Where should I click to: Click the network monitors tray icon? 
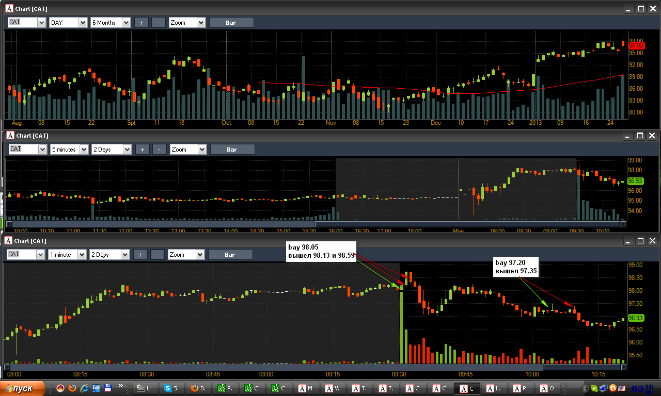[x=604, y=388]
